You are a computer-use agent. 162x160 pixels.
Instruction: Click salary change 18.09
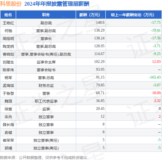[156, 93]
